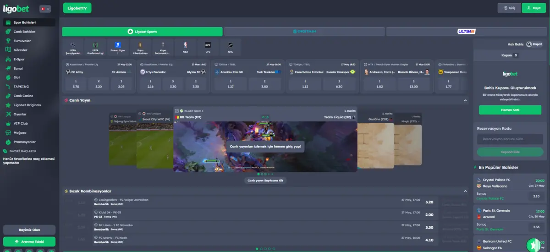
Task: Select the second stream carousel dot
Action: point(262,174)
